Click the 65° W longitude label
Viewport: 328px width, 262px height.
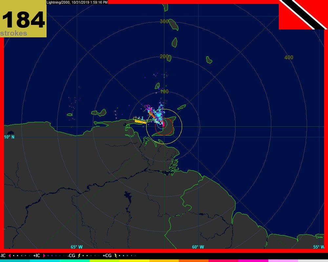76,247
